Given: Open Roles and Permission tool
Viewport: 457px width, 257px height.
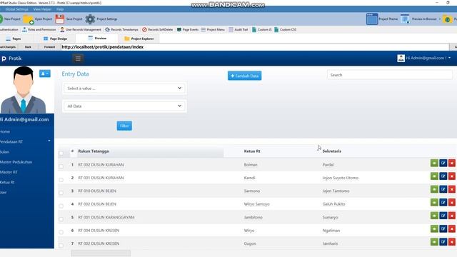Looking at the screenshot, I should (39, 30).
